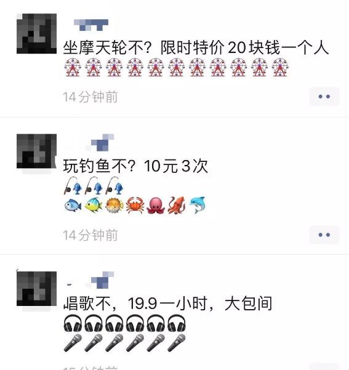Click the last ferris wheel emoji in the row

[280, 68]
